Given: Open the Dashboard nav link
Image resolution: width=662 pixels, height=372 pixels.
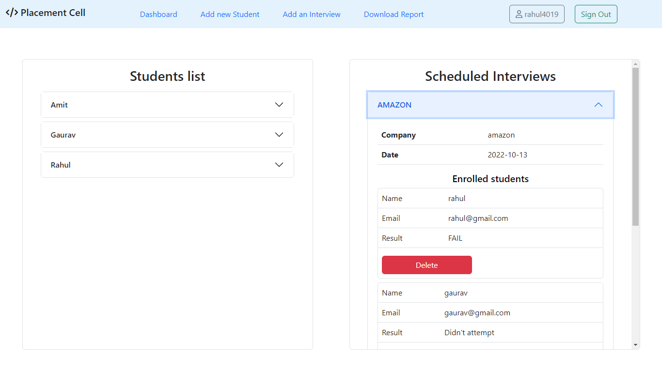Looking at the screenshot, I should (158, 15).
